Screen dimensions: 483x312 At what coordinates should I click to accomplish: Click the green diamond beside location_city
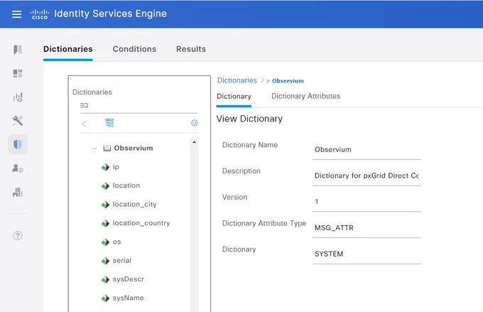(x=105, y=205)
